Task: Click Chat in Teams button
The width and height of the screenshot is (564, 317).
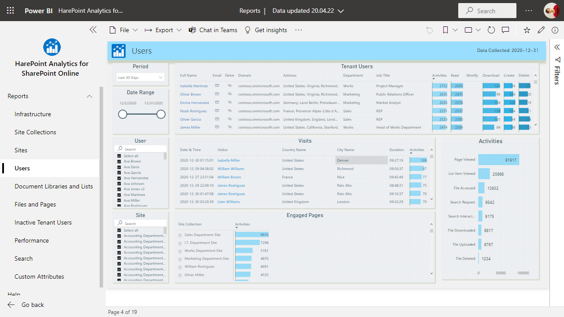Action: (213, 30)
